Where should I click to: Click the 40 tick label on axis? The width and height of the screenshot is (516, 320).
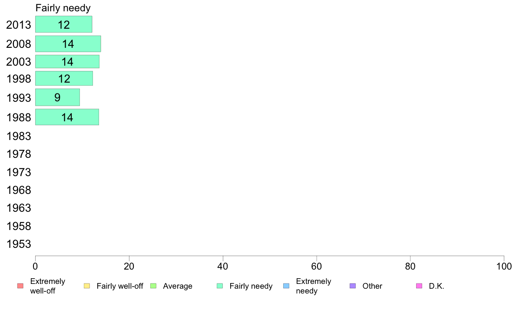pos(223,266)
